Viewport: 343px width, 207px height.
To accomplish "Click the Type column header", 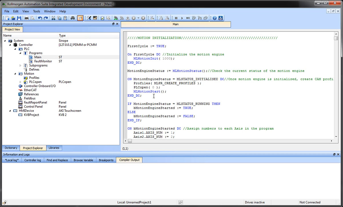I will pyautogui.click(x=62, y=35).
